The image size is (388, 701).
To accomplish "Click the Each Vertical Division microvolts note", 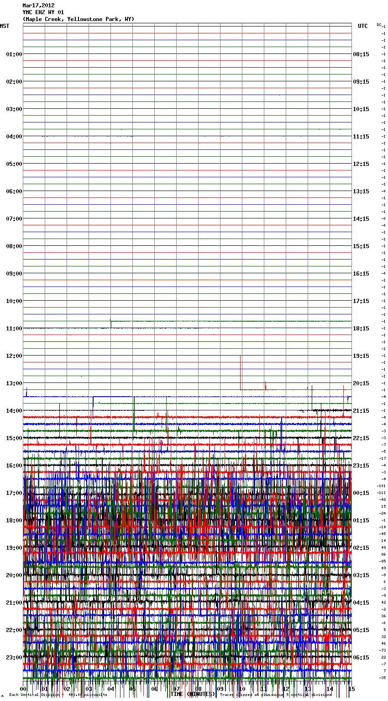I will point(58,695).
